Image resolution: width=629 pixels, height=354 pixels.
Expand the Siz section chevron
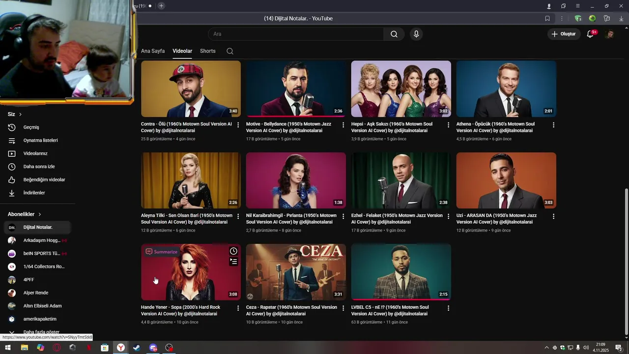coord(20,114)
